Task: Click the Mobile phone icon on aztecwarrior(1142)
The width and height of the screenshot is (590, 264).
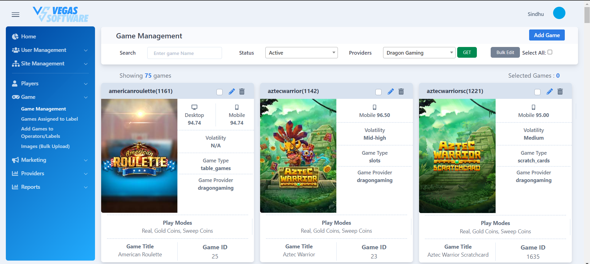Action: tap(374, 107)
